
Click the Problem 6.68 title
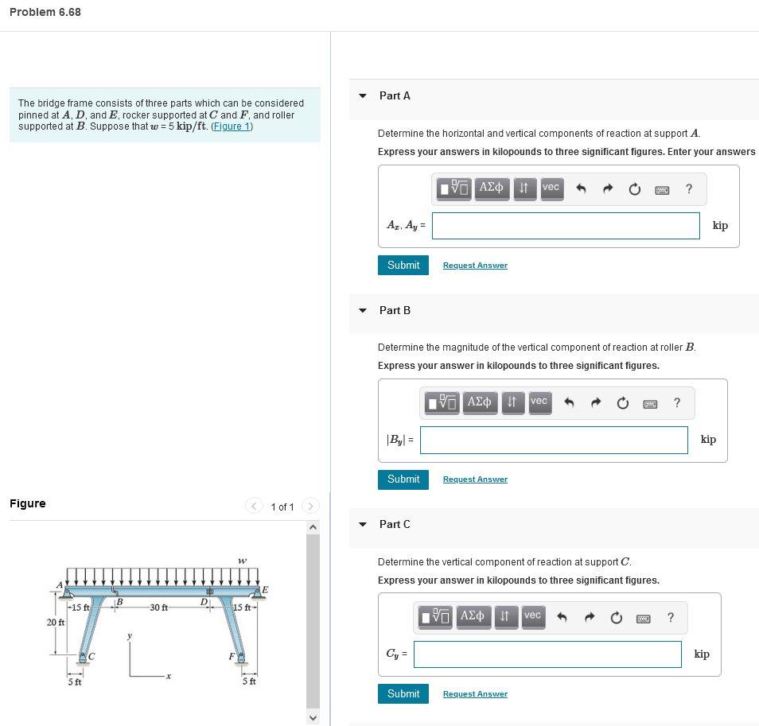(x=45, y=12)
